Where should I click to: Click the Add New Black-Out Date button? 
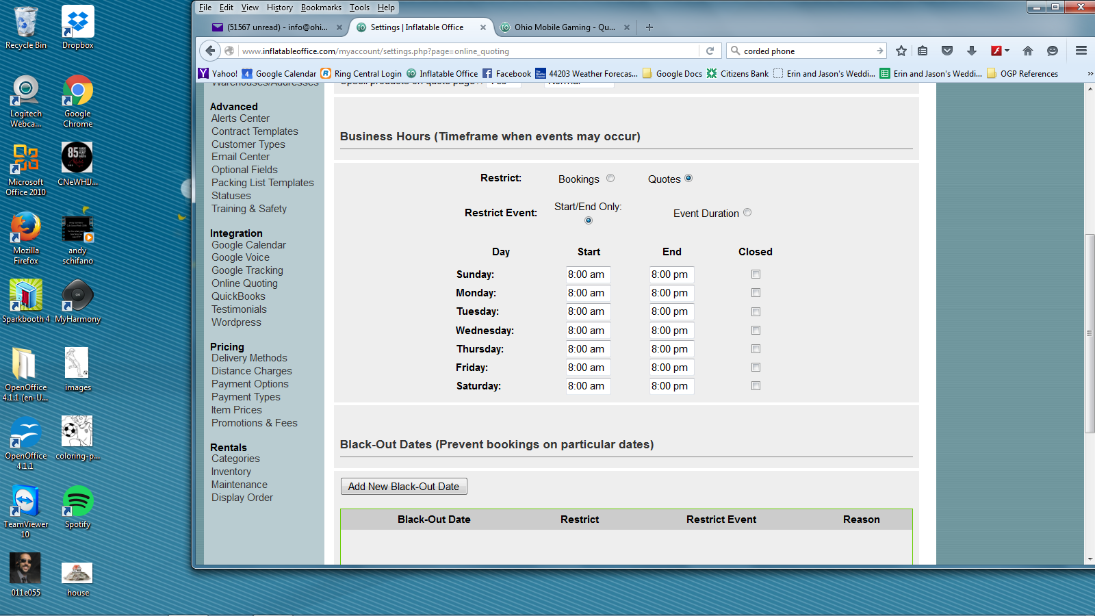point(404,487)
